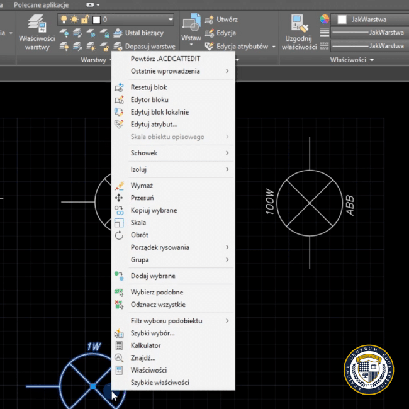Open the JakWarstwa color dropdown with white swatch
Image resolution: width=409 pixels, height=409 pixels.
[x=369, y=20]
